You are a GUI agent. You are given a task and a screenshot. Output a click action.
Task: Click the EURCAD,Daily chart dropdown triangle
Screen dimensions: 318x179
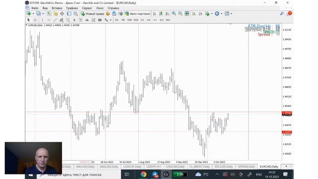[x=26, y=25]
